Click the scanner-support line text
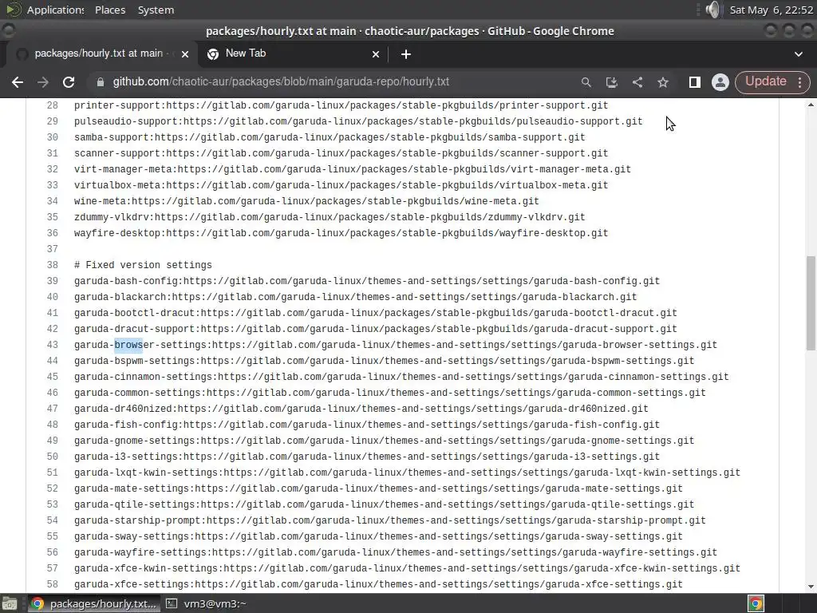 point(341,153)
